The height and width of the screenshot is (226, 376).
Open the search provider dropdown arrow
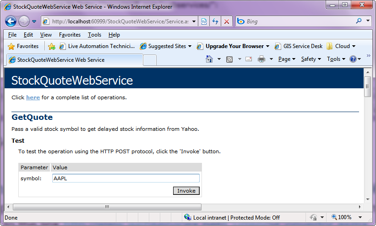(368, 21)
